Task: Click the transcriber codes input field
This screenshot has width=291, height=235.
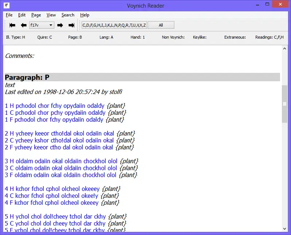Action: 114,25
